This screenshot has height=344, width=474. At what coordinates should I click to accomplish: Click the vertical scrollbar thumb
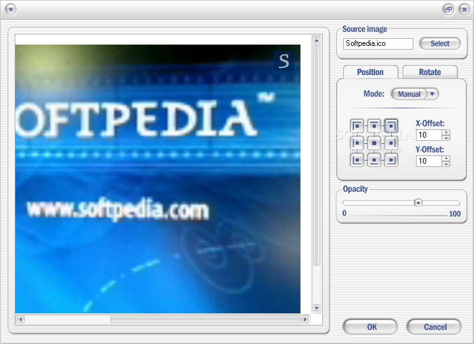316,155
